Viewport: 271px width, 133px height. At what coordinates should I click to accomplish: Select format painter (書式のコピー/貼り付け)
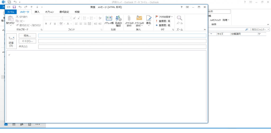(x=28, y=25)
